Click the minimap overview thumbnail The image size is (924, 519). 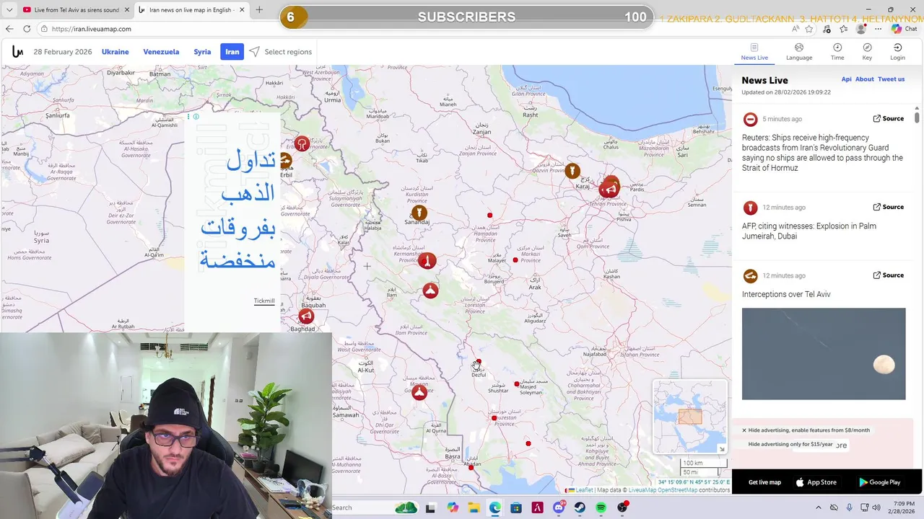point(689,416)
